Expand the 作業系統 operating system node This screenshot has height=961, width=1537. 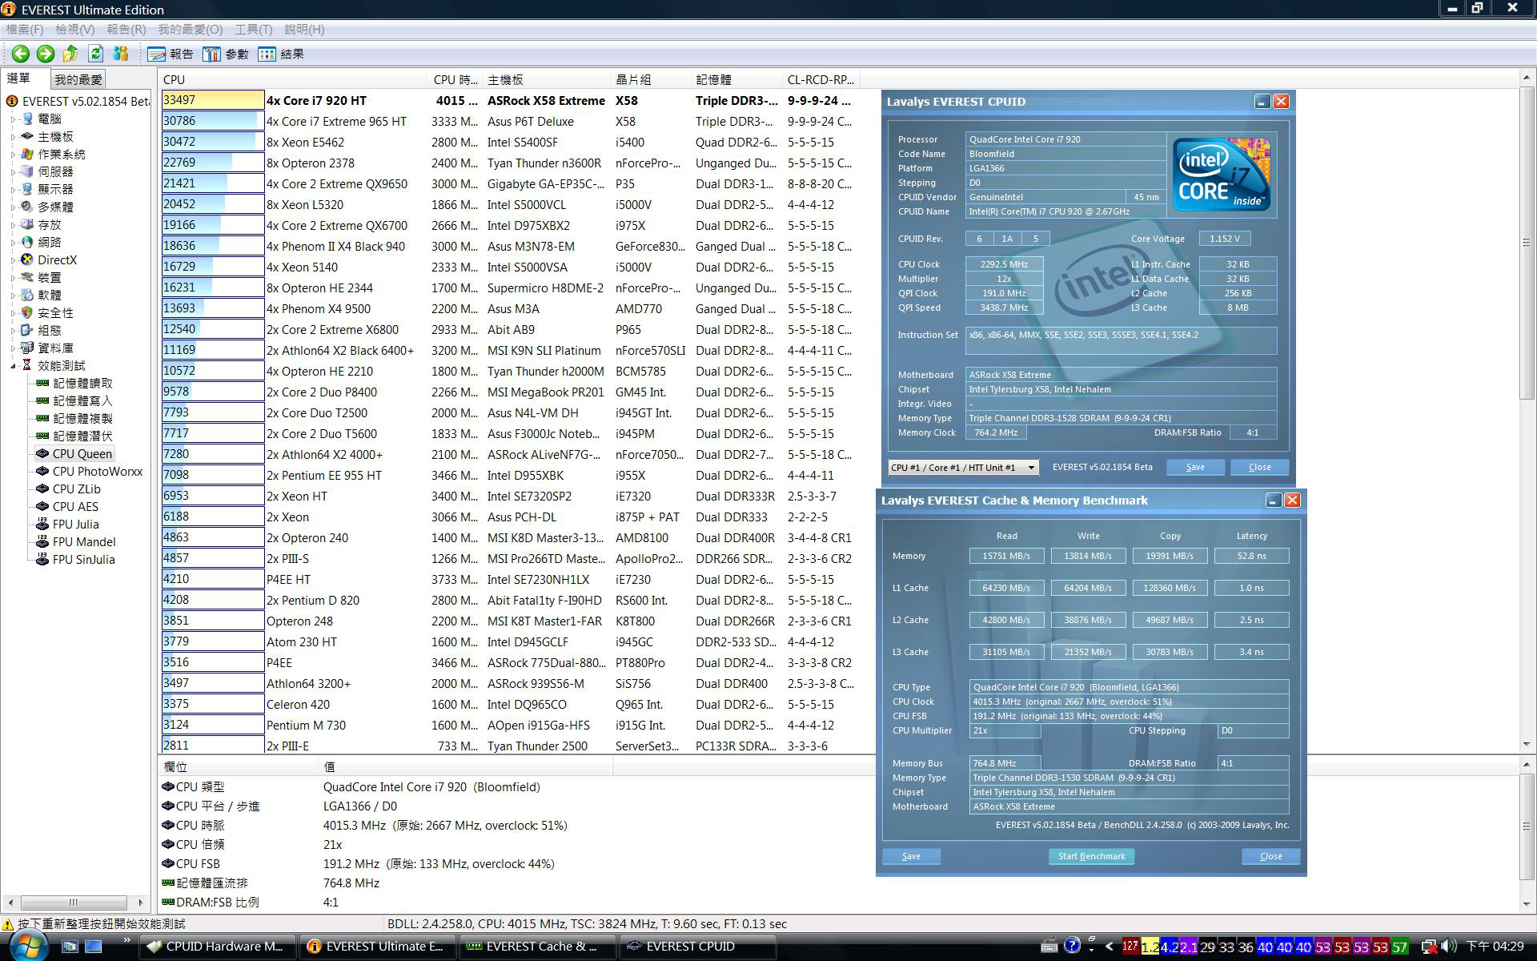tap(13, 154)
